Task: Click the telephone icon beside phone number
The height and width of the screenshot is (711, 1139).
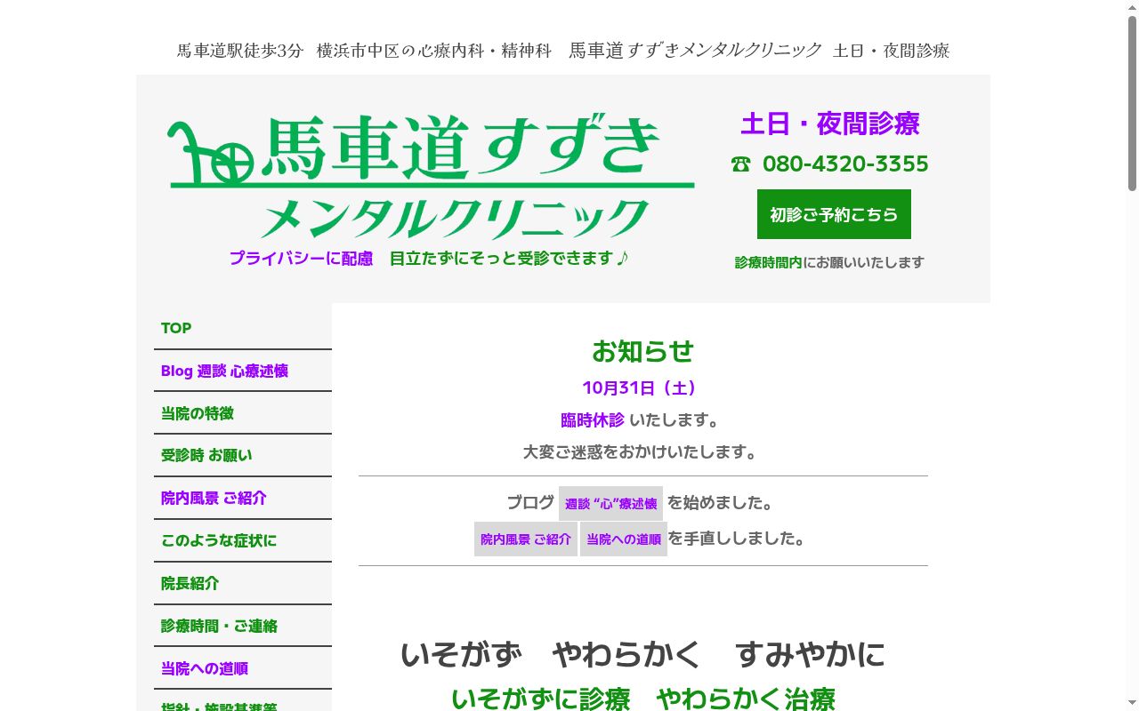Action: [x=741, y=164]
